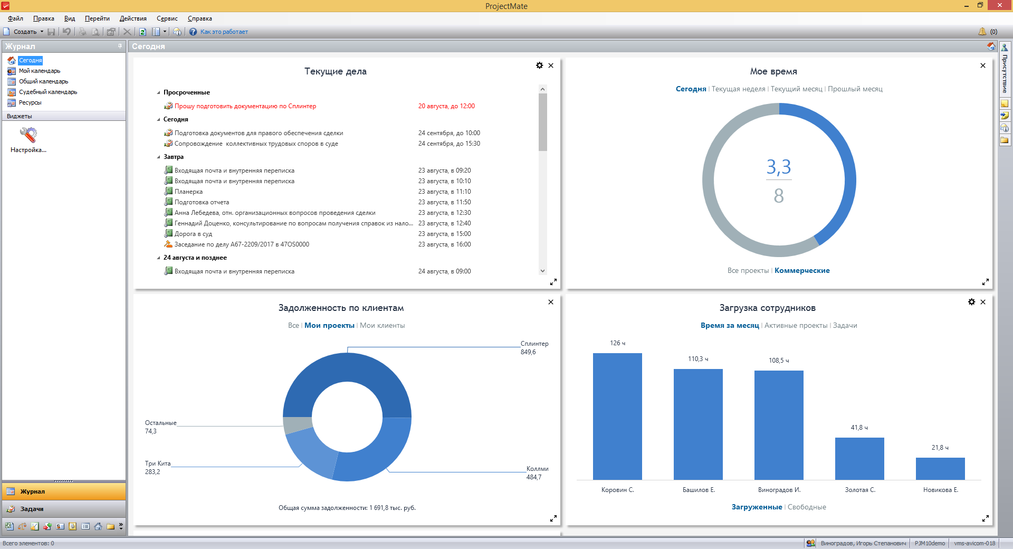Collapse the Завтра group
The width and height of the screenshot is (1013, 549).
pos(158,157)
